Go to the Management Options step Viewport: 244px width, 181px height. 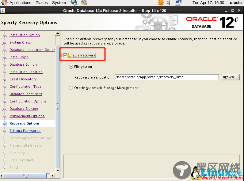[27, 116]
